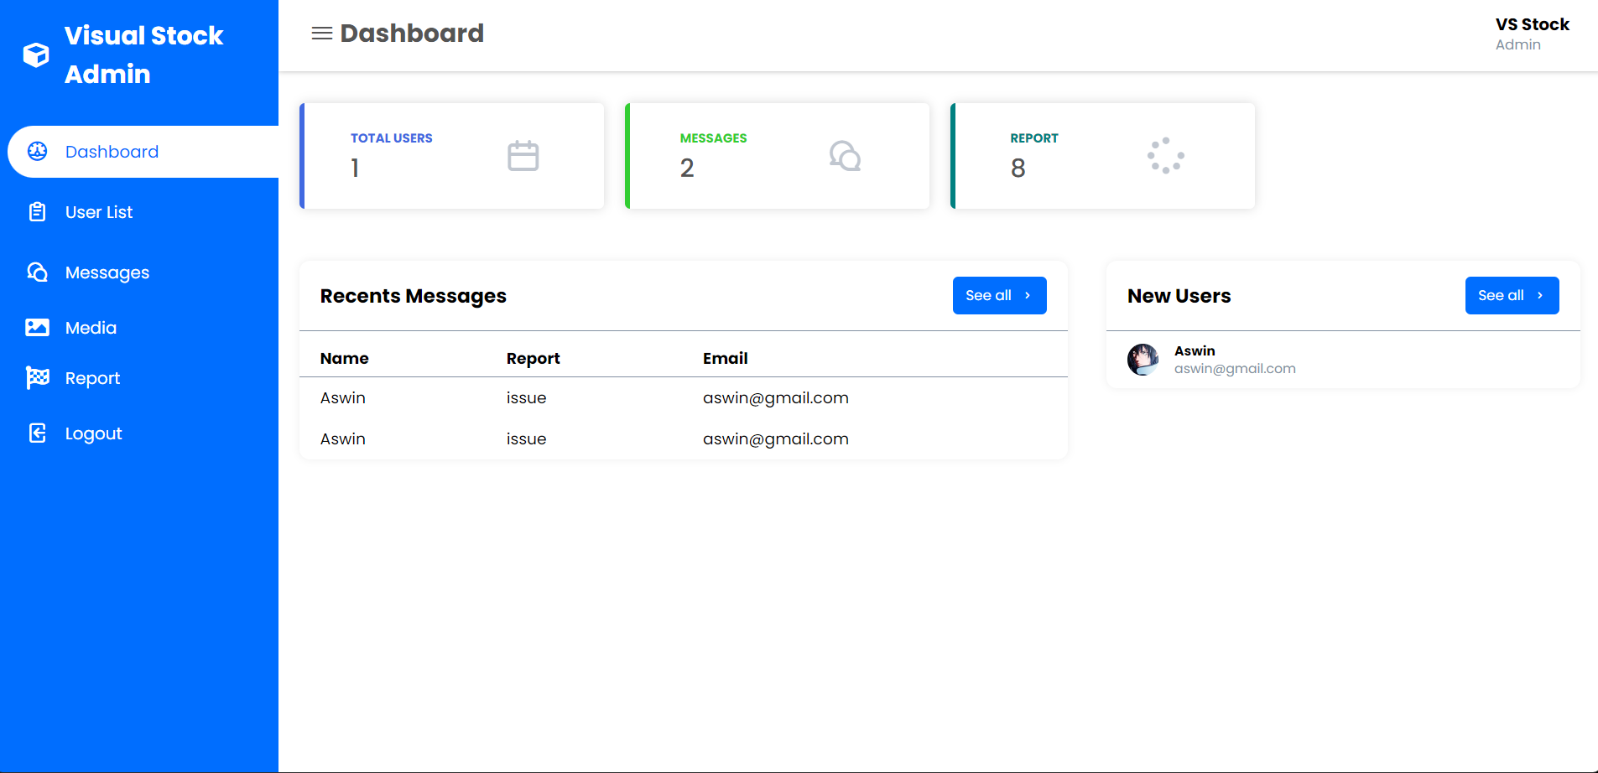1598x773 pixels.
Task: Open the Media menu item
Action: (x=91, y=328)
